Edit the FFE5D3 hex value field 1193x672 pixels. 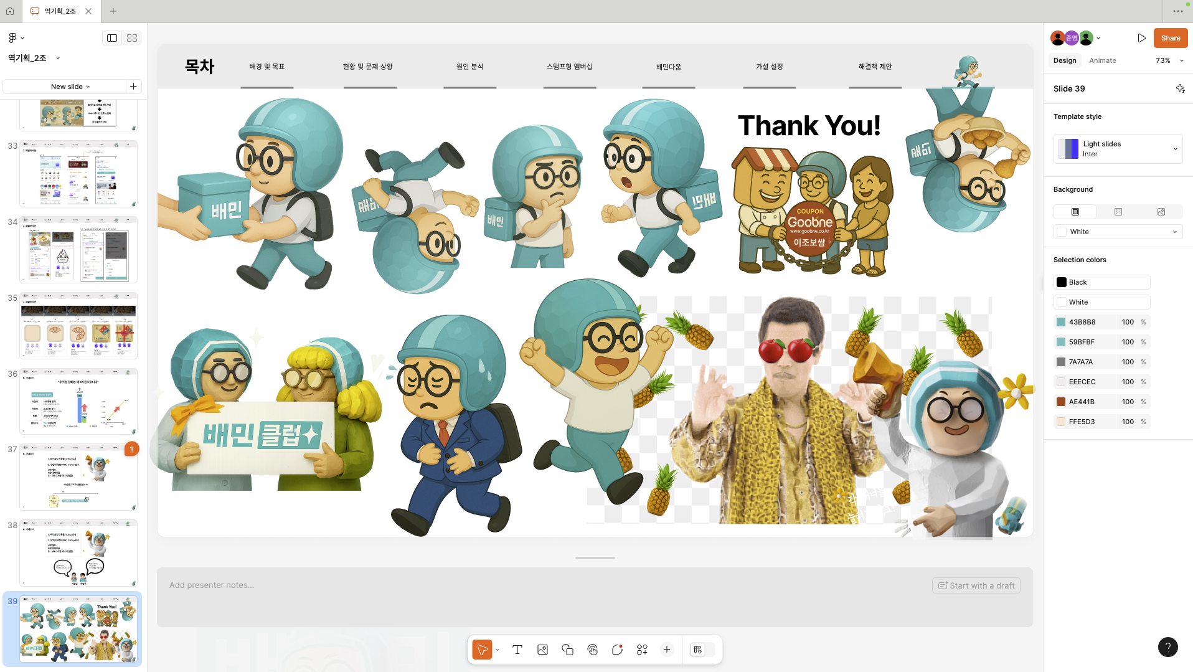pyautogui.click(x=1082, y=422)
